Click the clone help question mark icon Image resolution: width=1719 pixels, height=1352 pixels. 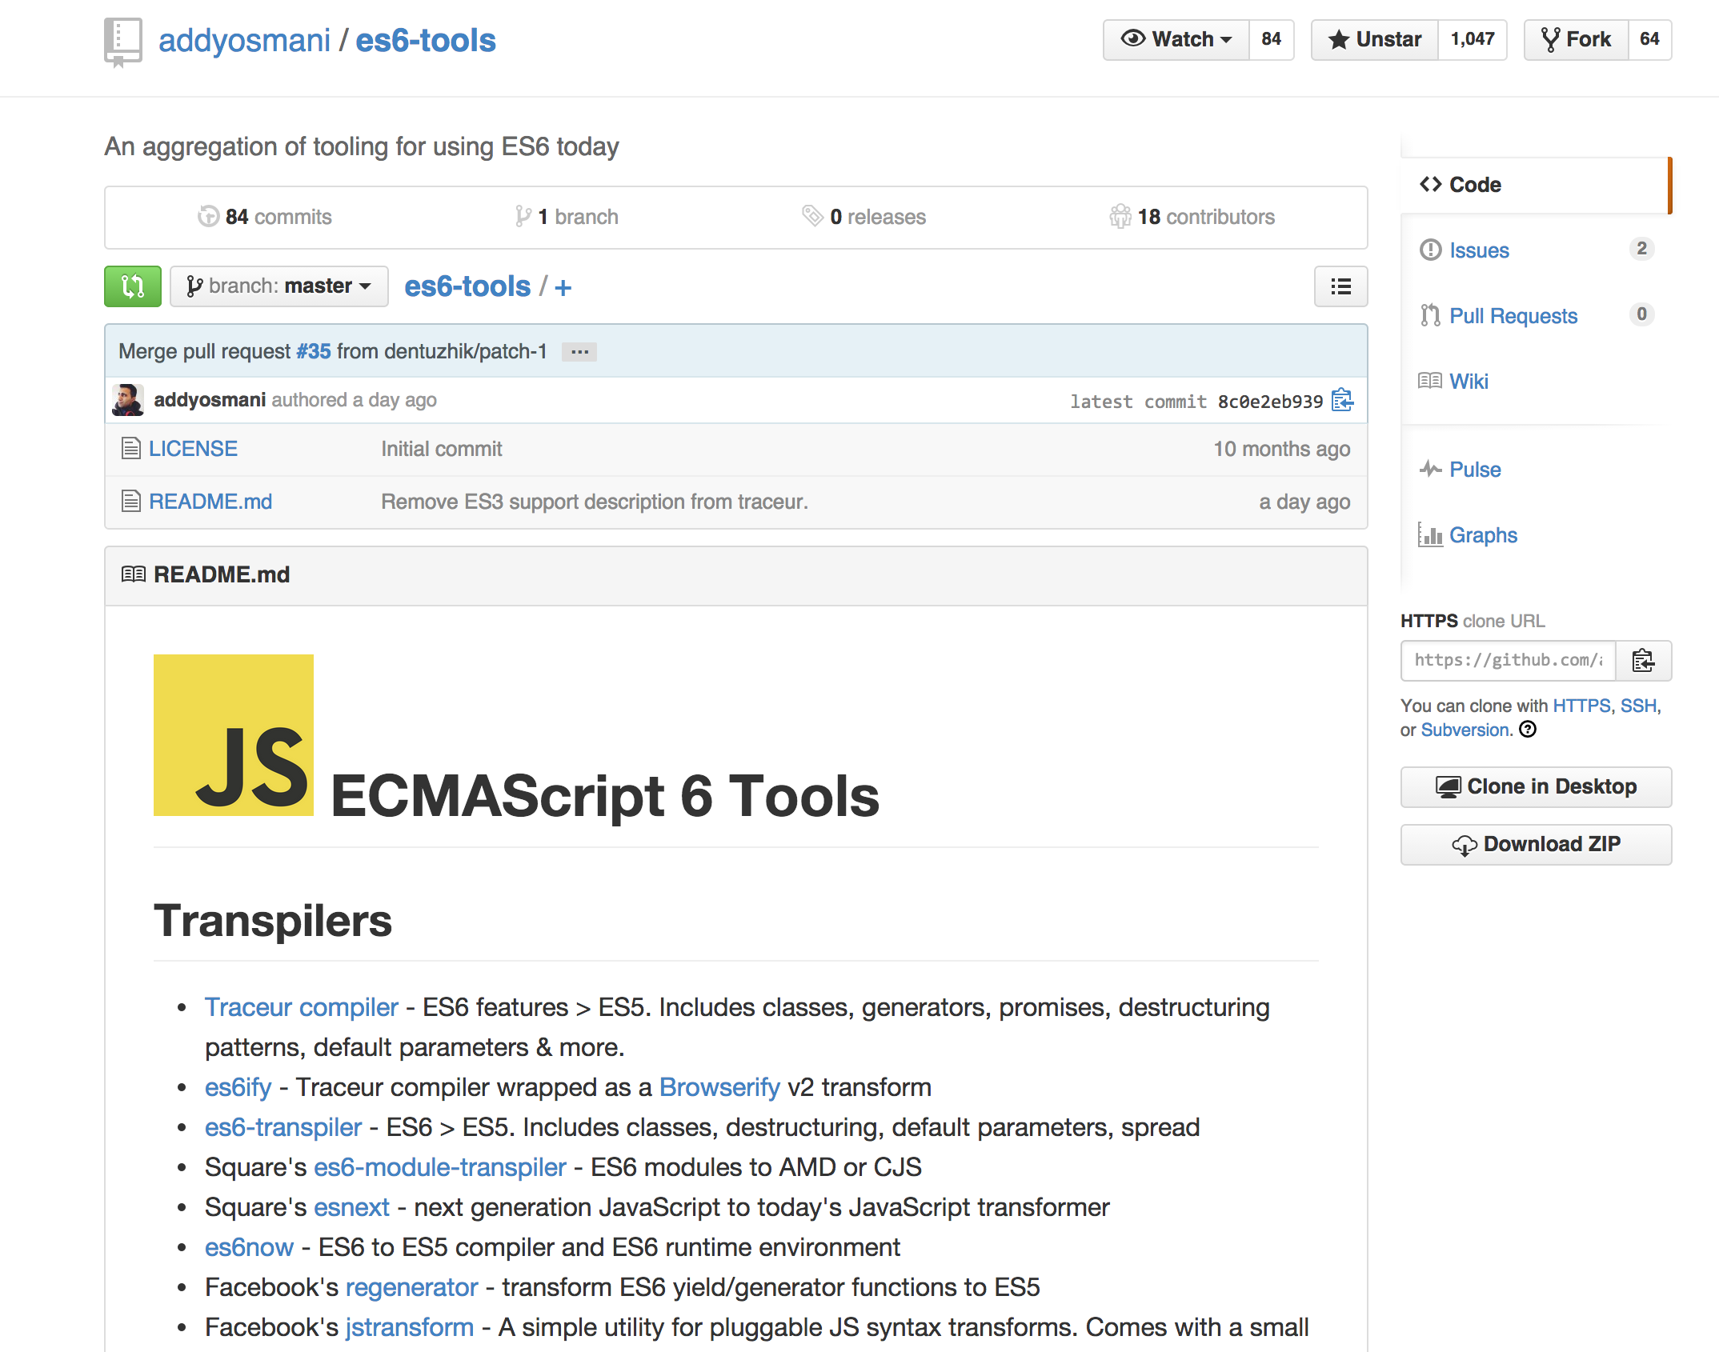click(x=1528, y=729)
